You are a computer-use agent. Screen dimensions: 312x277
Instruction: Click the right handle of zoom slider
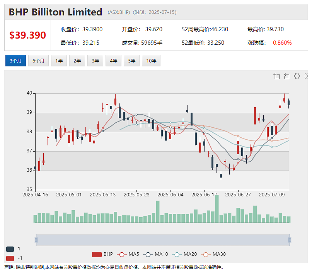click(290, 240)
